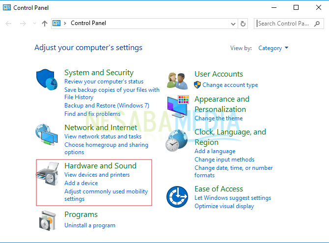The height and width of the screenshot is (243, 329).
Task: Open the Appearance and Personalization monitor icon
Action: (178, 107)
